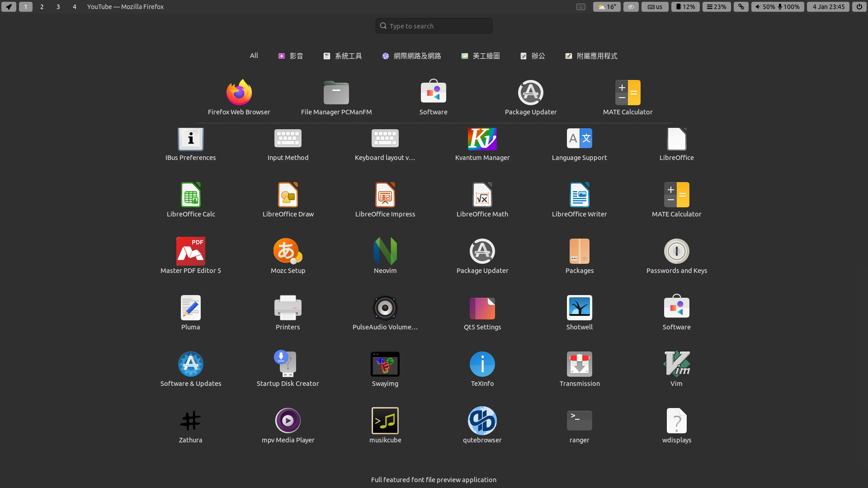Open Language Support
Screen dimensions: 868x488
[x=580, y=145]
